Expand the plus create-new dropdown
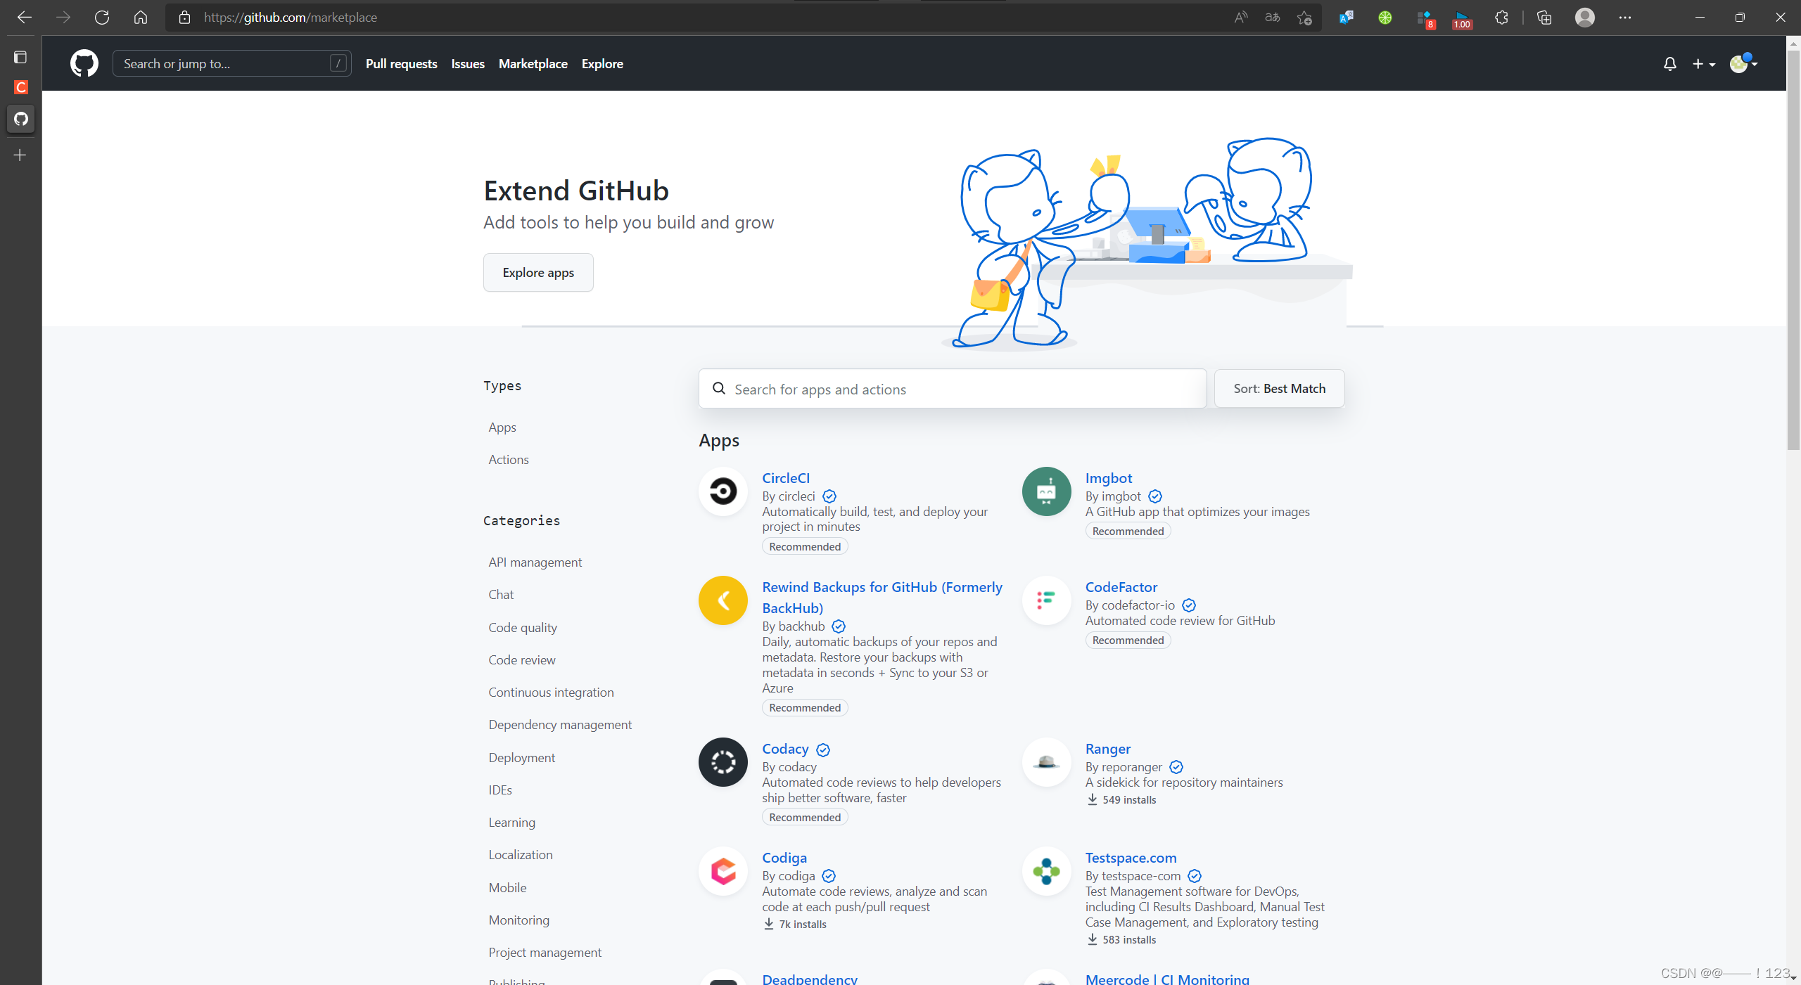 pyautogui.click(x=1703, y=64)
